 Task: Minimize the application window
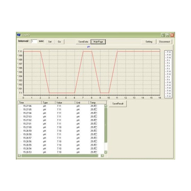[x=163, y=35]
